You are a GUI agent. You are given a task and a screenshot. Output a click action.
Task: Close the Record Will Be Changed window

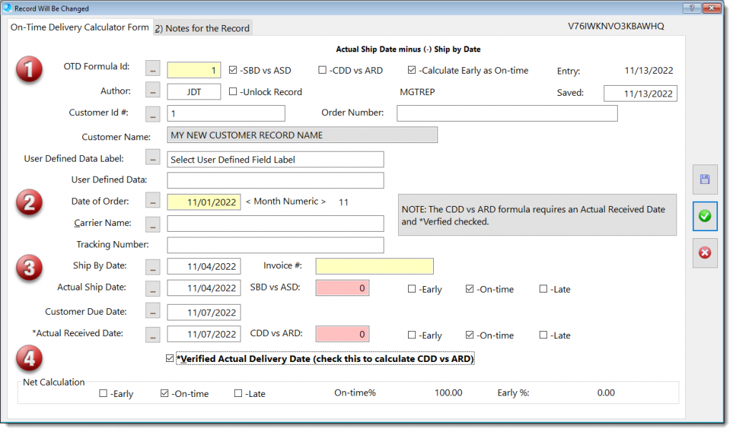point(712,8)
